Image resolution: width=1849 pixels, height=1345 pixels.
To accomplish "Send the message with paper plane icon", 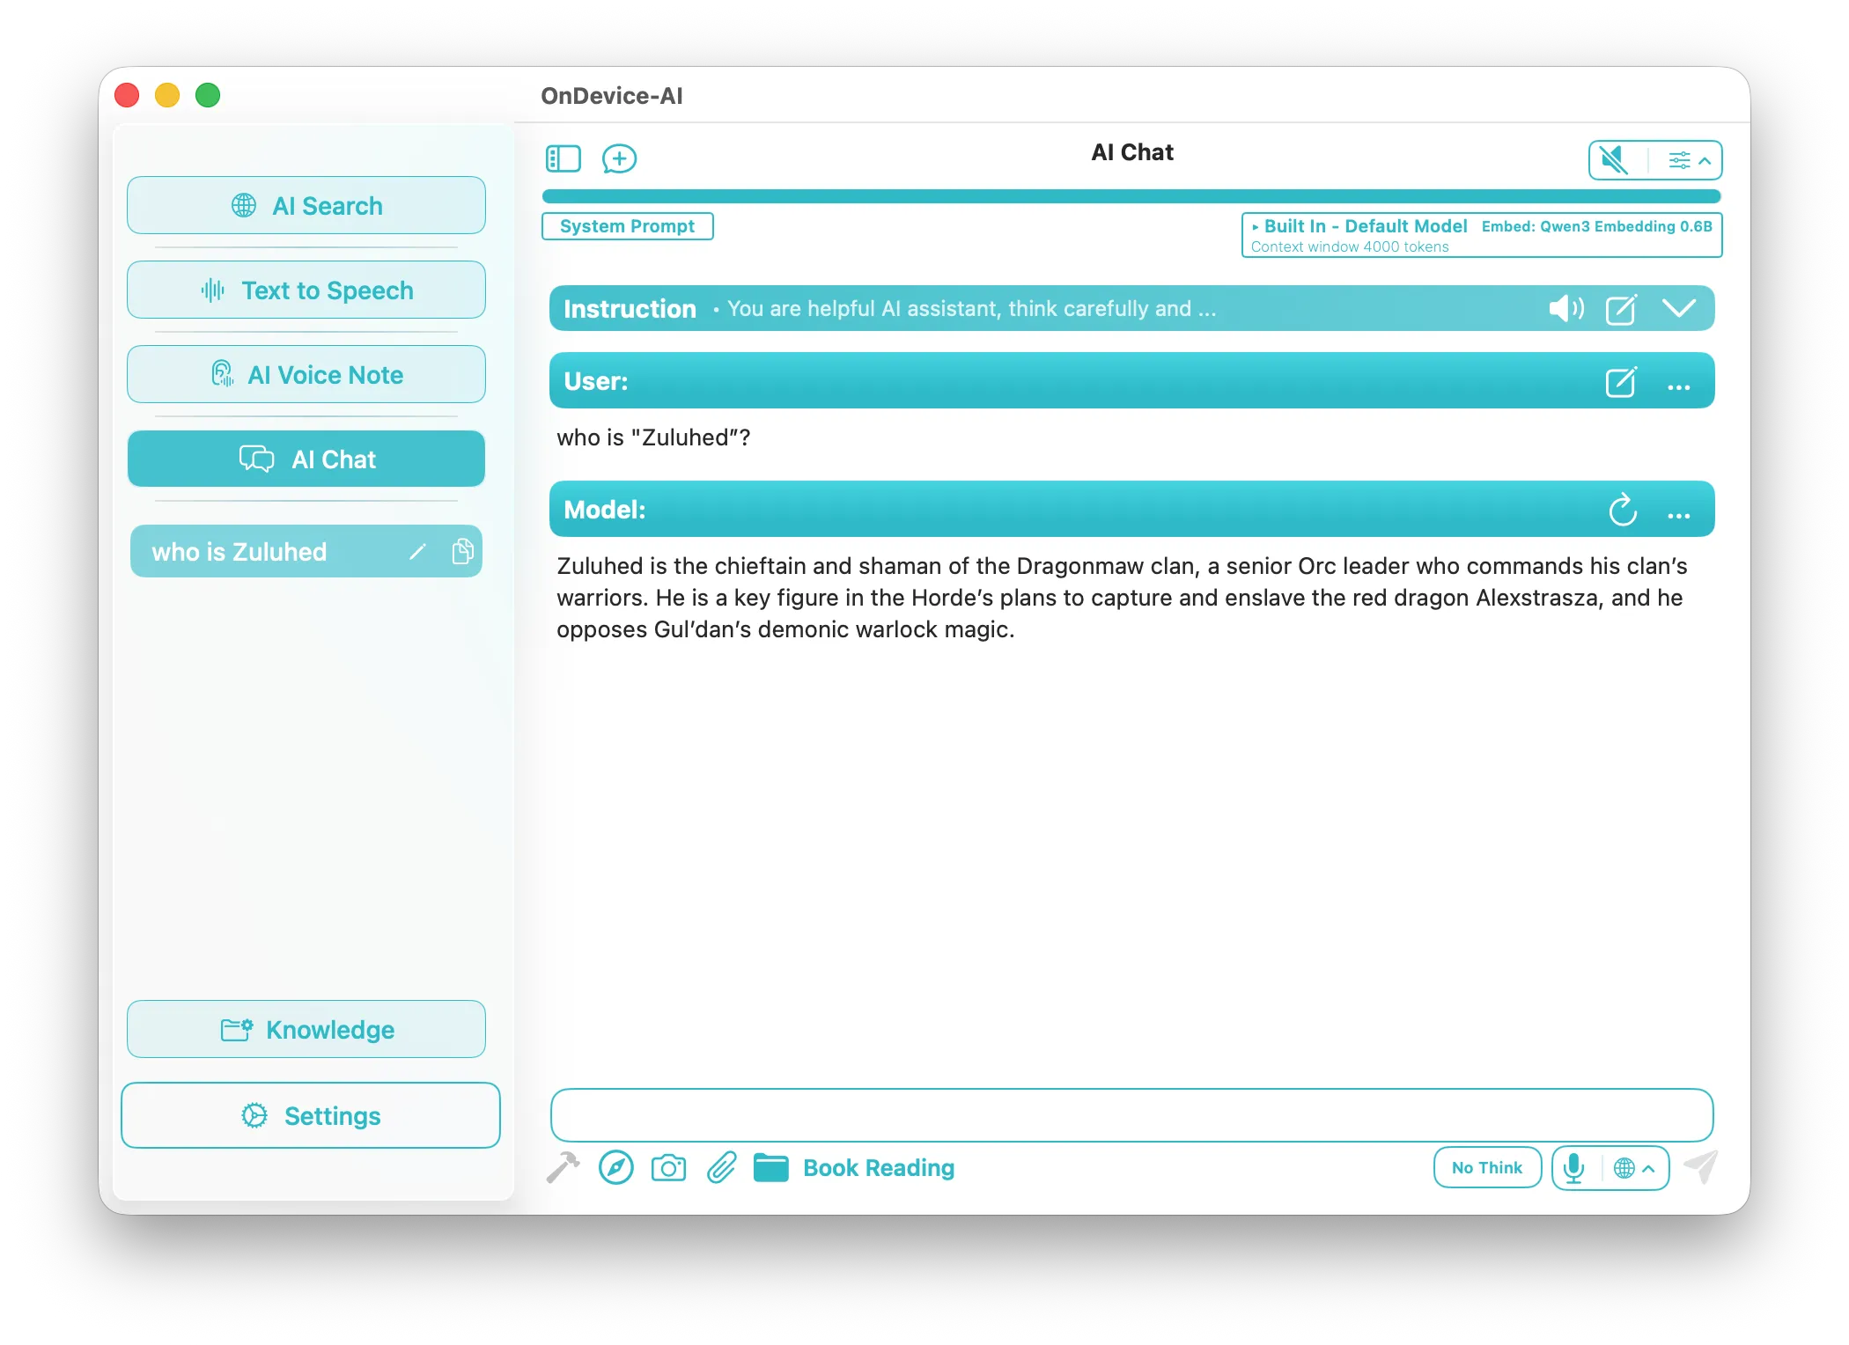I will tap(1701, 1167).
